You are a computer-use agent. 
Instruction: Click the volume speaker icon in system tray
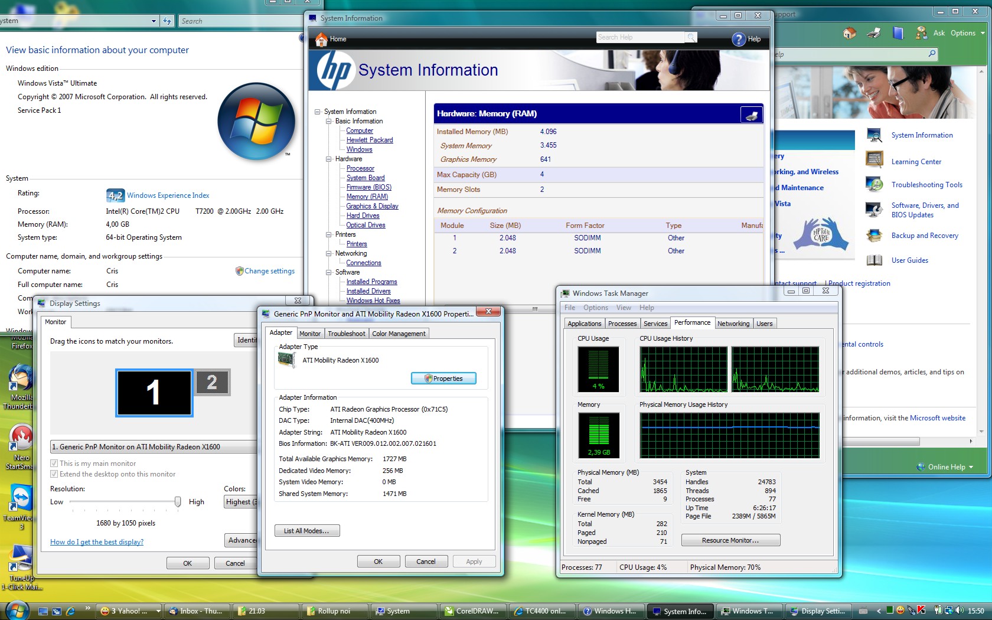coord(959,611)
